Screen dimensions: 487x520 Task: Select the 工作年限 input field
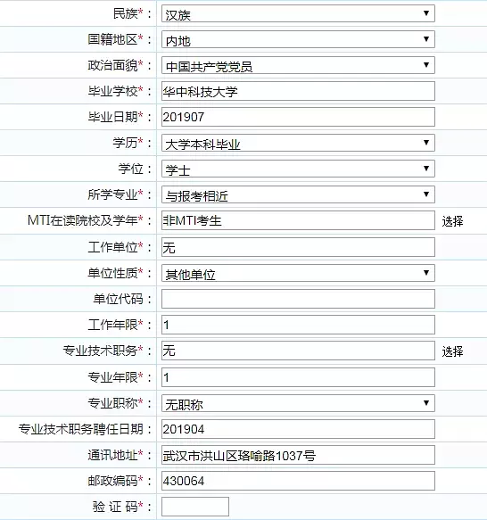click(298, 325)
